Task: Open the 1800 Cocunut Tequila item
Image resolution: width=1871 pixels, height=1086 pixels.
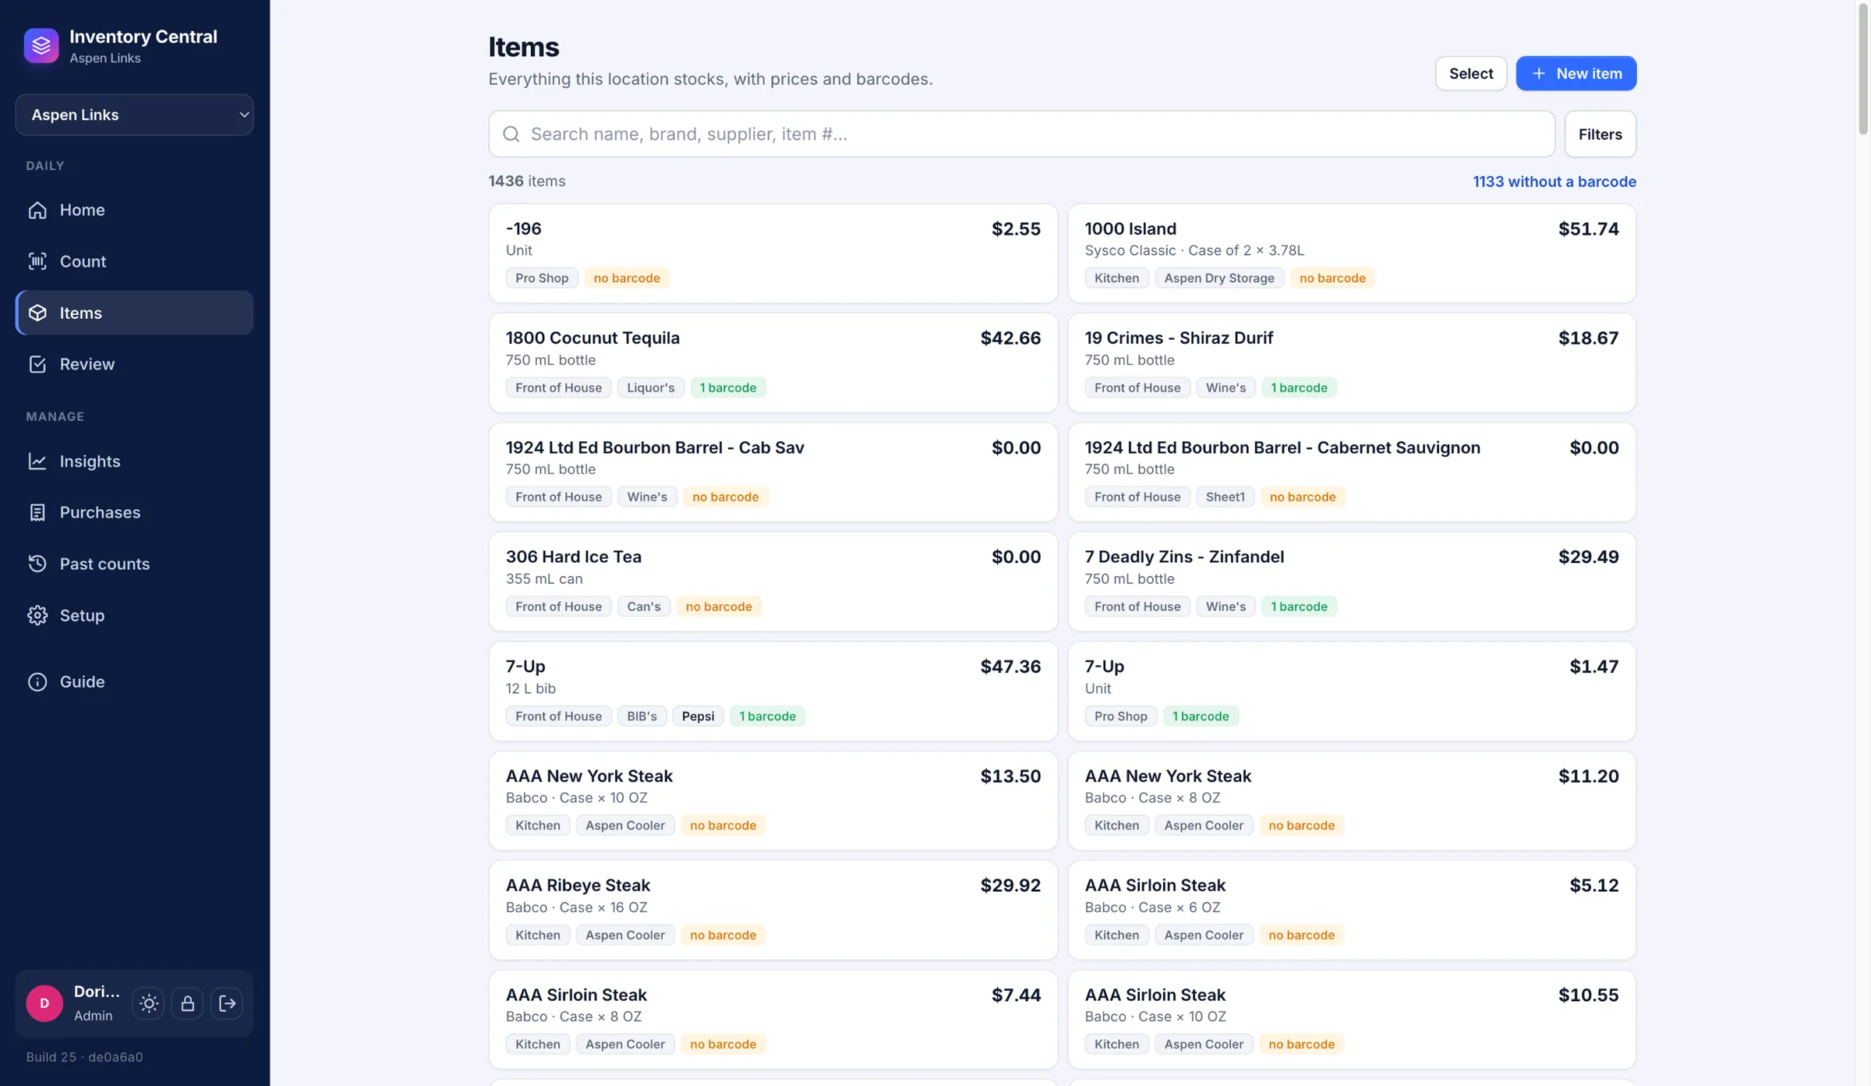Action: [773, 363]
